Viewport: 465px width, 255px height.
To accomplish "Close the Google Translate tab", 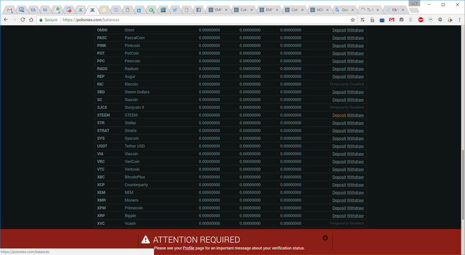I will coord(352,10).
